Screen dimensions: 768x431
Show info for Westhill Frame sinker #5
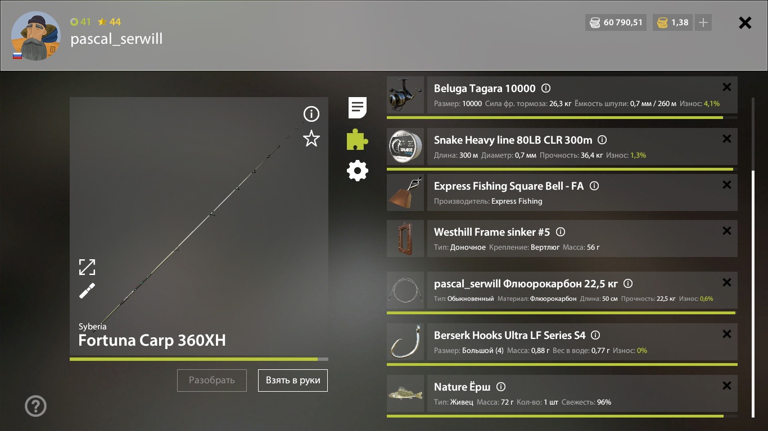[x=561, y=232]
